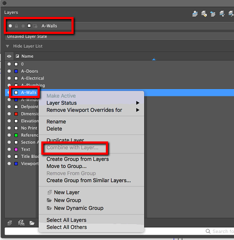Viewport: 234px width, 240px height.
Task: Open the red color swatch for Dimensions
Action: (x=16, y=114)
